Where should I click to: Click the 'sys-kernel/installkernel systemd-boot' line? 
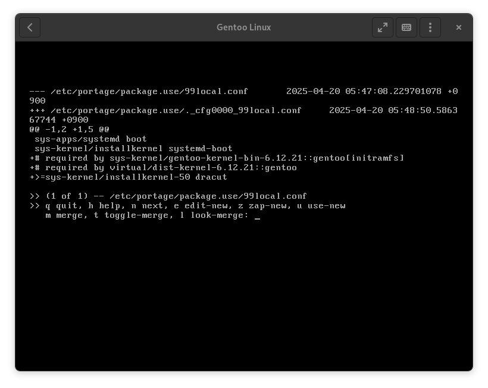[133, 149]
